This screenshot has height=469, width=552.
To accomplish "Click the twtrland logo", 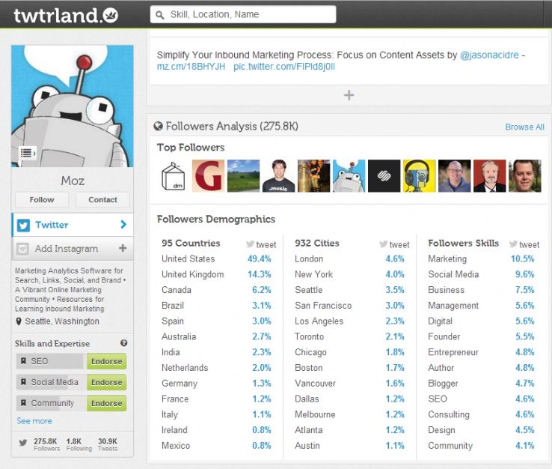I will click(66, 14).
